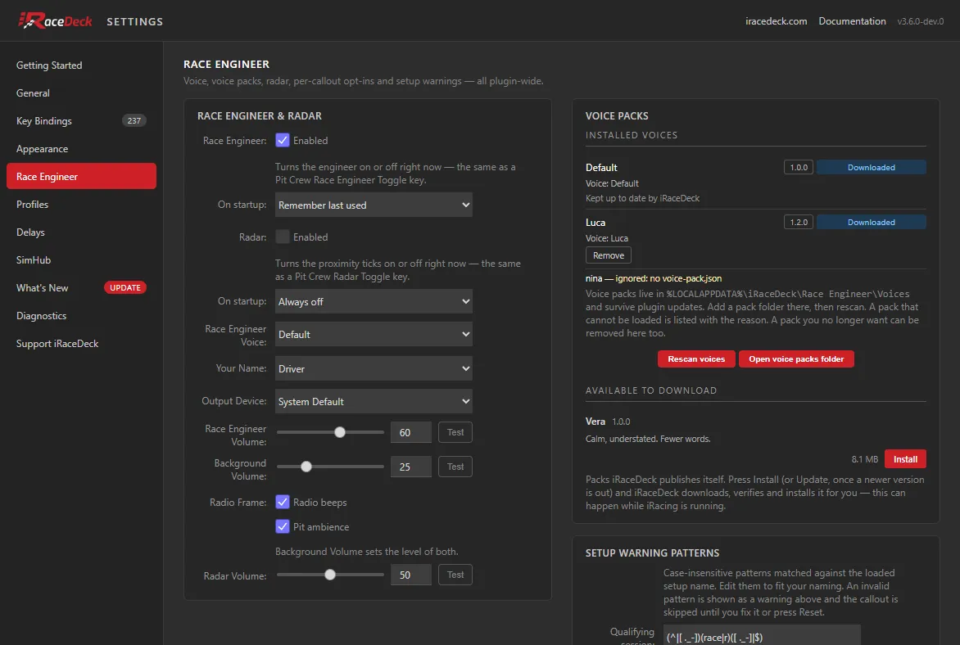Test the Background Volume
The image size is (960, 645).
coord(455,467)
